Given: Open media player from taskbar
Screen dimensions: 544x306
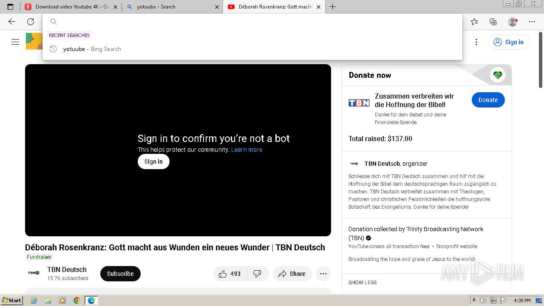Looking at the screenshot, I should pyautogui.click(x=62, y=300).
